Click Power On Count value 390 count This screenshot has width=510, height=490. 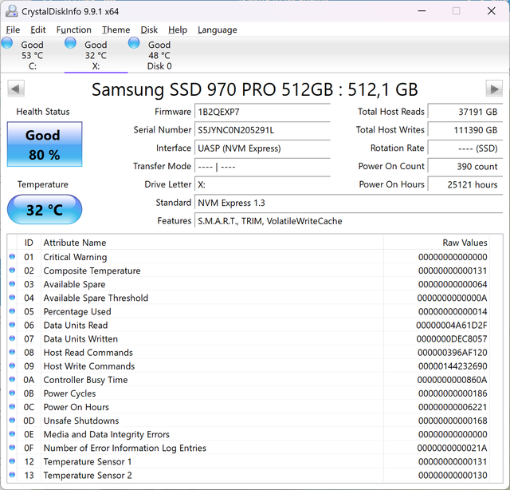[465, 167]
